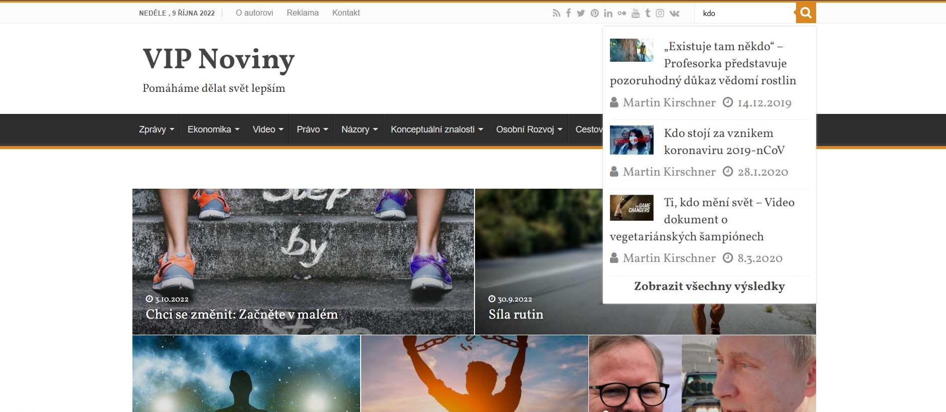Expand the Ekonomika menu
The width and height of the screenshot is (946, 412).
point(213,129)
